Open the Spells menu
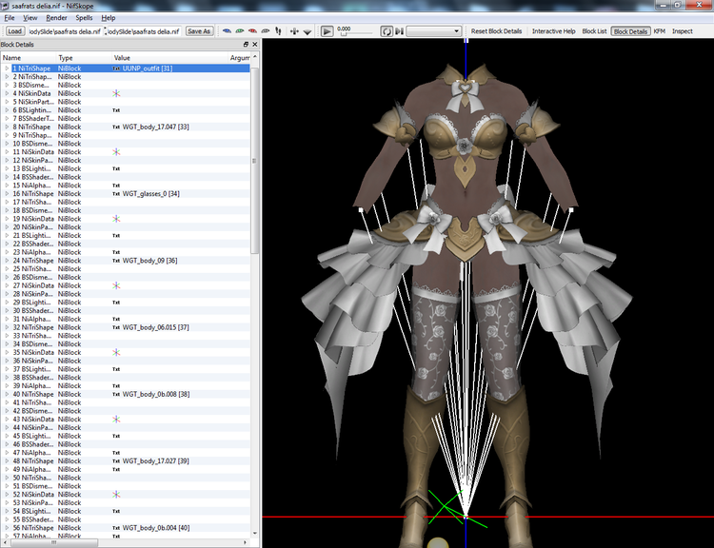 84,18
